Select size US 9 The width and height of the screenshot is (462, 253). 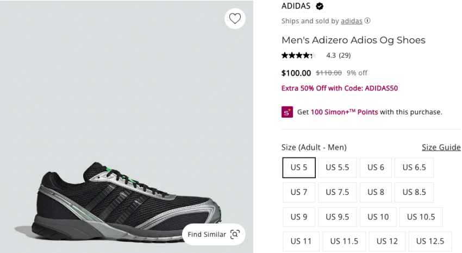coord(299,217)
